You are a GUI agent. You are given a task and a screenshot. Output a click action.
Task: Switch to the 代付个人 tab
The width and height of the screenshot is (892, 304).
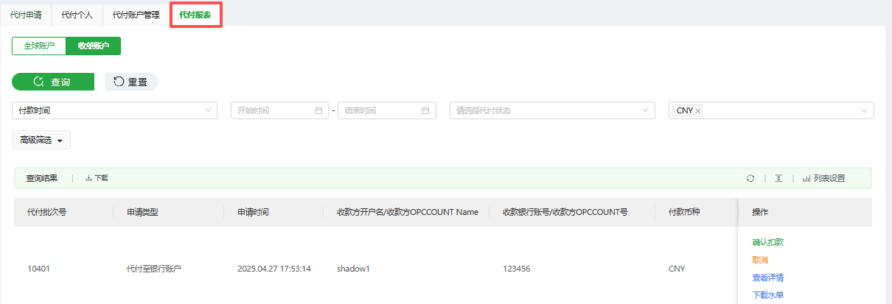coord(77,15)
